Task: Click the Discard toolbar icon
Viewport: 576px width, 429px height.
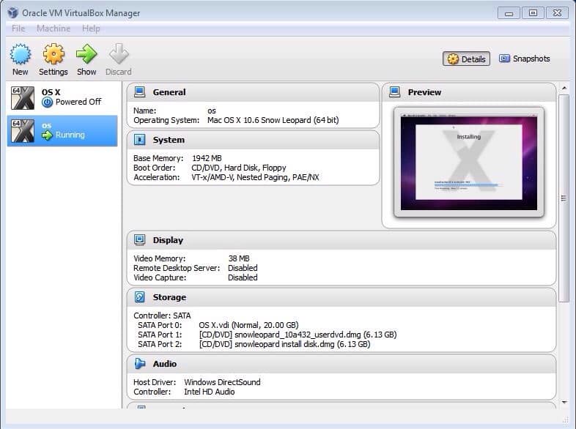Action: (x=119, y=54)
